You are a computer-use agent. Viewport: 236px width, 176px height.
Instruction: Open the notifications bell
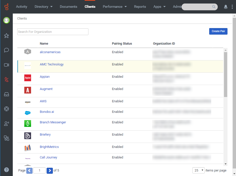(x=226, y=7)
